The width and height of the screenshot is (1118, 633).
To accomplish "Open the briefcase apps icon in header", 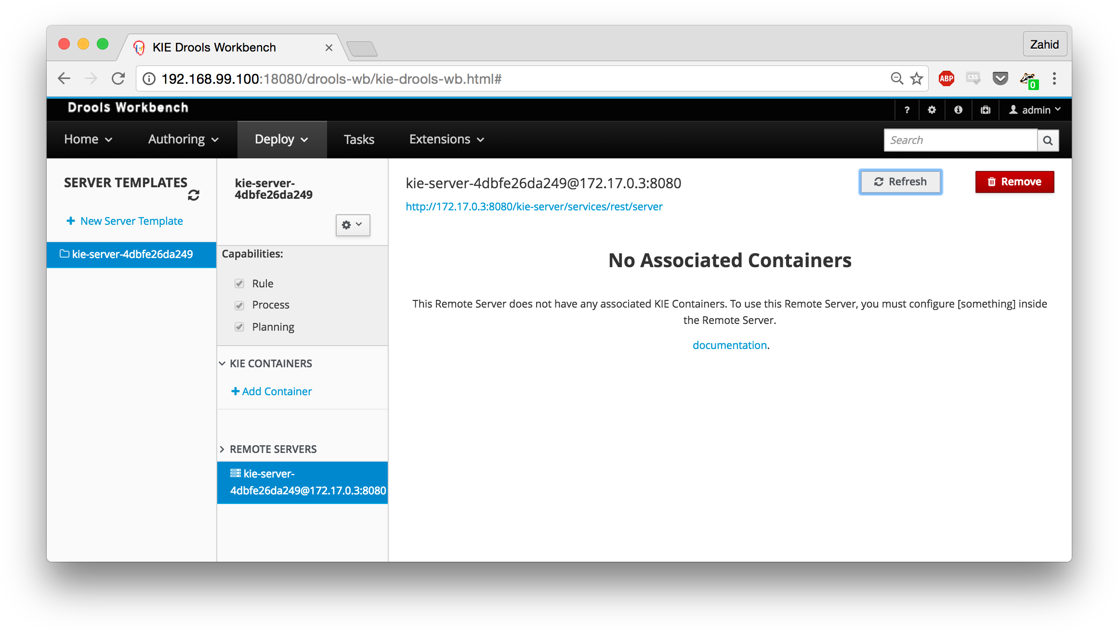I will (985, 110).
